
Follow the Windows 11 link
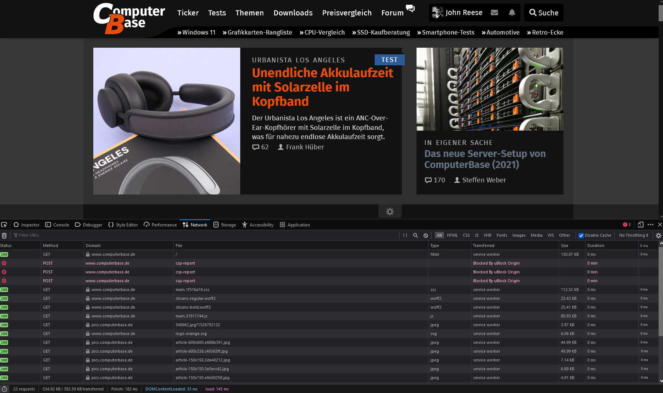pyautogui.click(x=197, y=32)
